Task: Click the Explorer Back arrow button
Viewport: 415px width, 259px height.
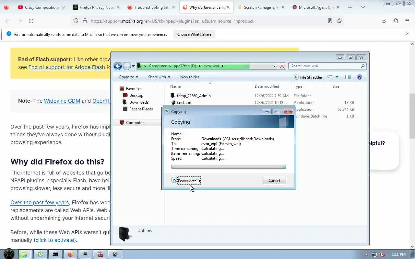Action: tap(118, 66)
